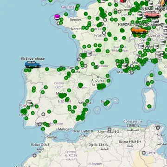The image size is (167, 167).
Task: Select the grey ring marker below Marseille receiver
Action: point(132,72)
